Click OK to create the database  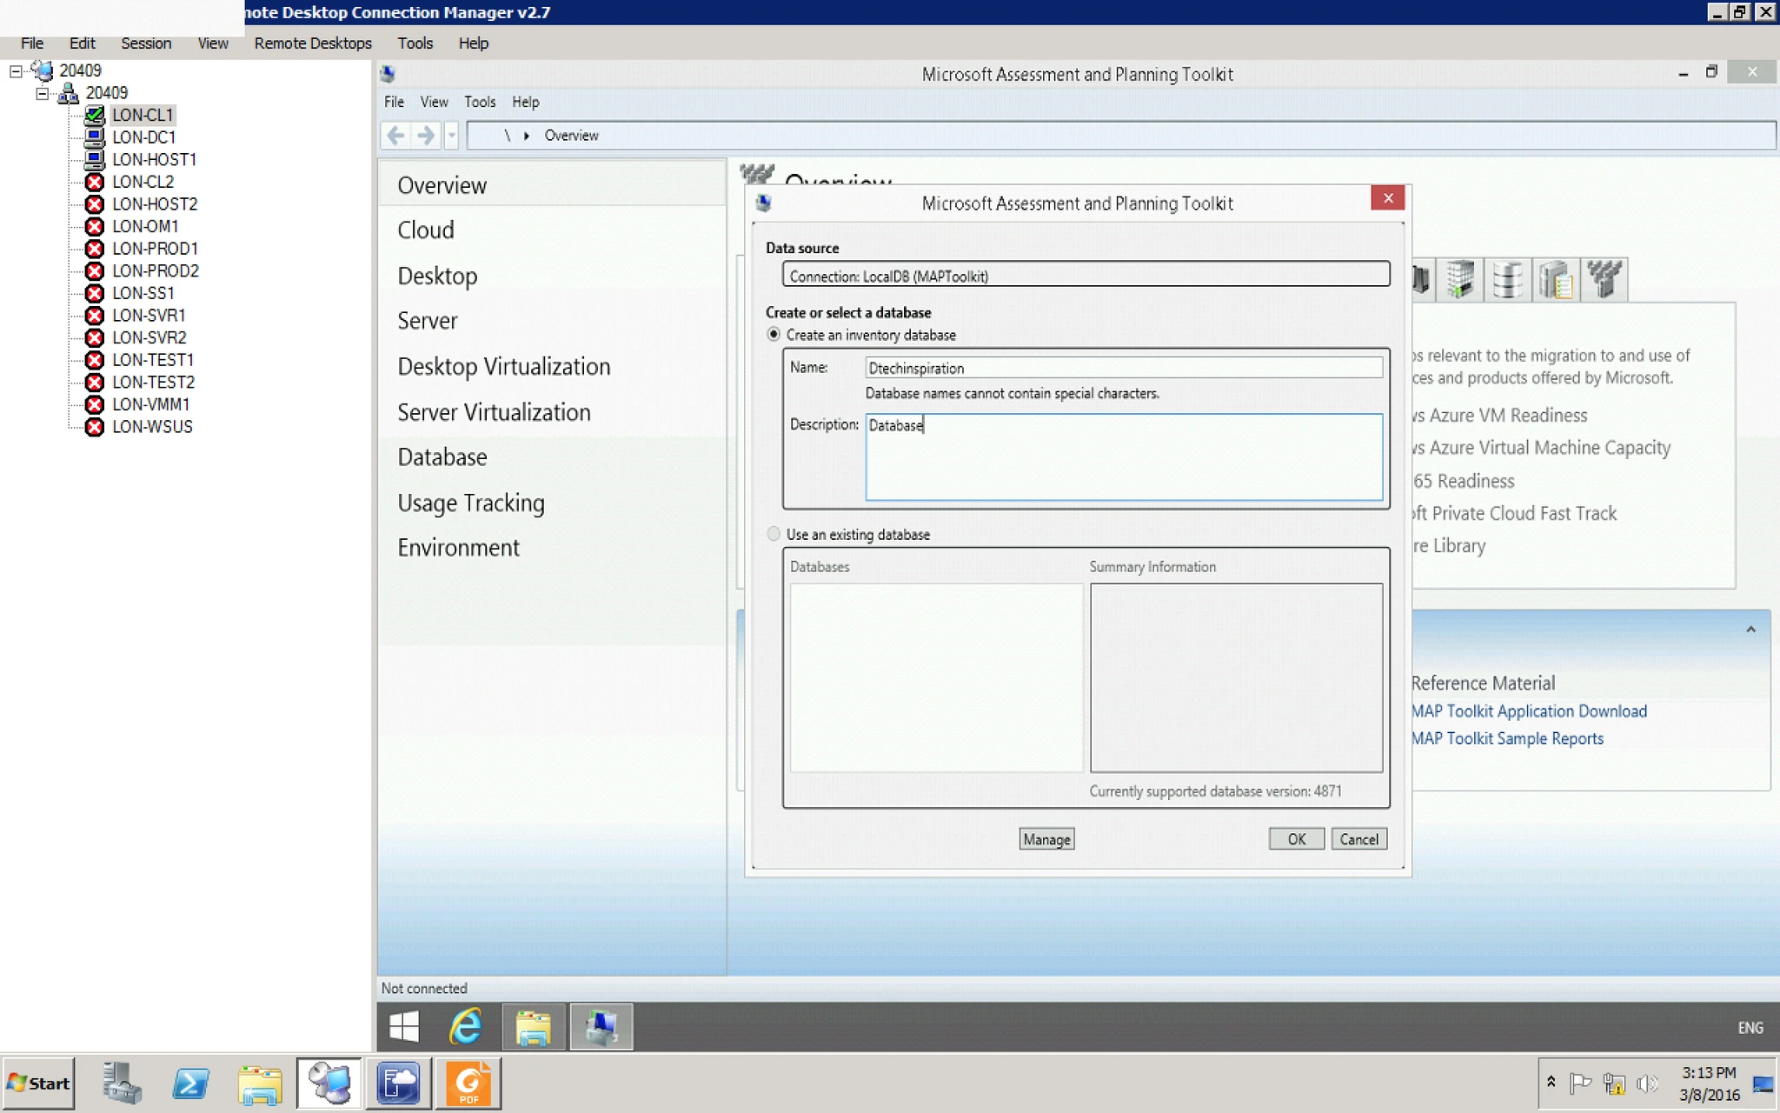point(1297,839)
